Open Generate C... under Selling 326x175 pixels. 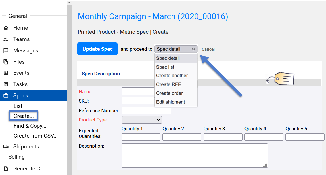tap(28, 168)
